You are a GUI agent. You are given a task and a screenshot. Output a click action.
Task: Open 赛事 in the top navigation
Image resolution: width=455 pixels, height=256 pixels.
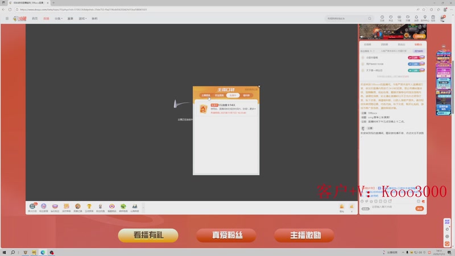(70, 19)
